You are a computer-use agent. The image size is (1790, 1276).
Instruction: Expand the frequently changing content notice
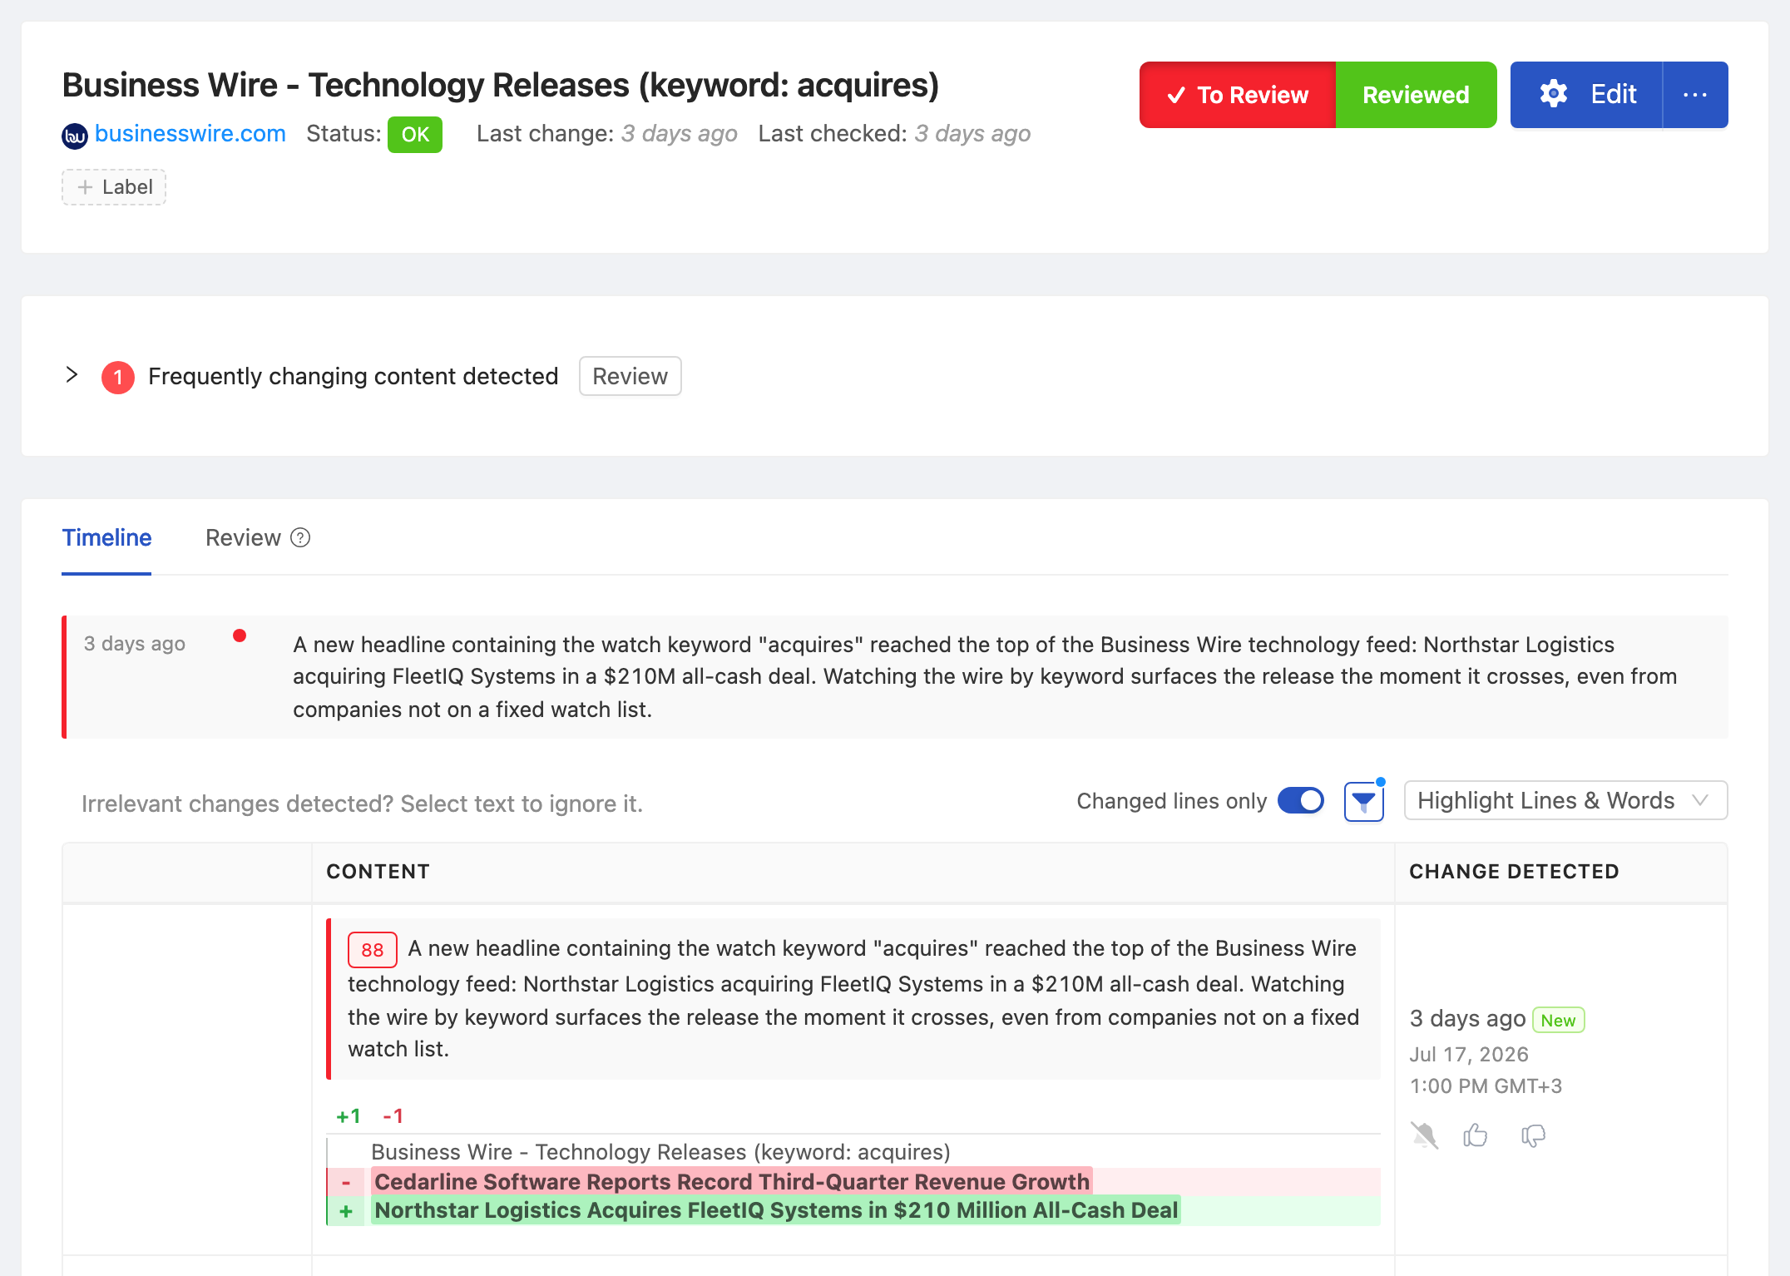tap(72, 375)
